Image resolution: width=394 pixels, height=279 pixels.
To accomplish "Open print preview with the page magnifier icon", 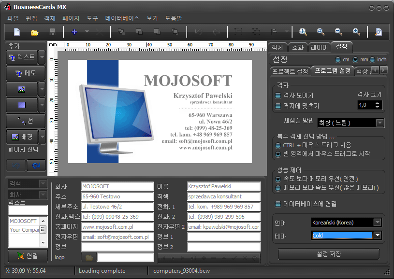I will click(378, 32).
